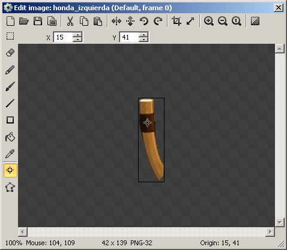Screen dimensions: 287x250
Task: Click the vertical scrollbar down arrow
Action: click(280, 222)
